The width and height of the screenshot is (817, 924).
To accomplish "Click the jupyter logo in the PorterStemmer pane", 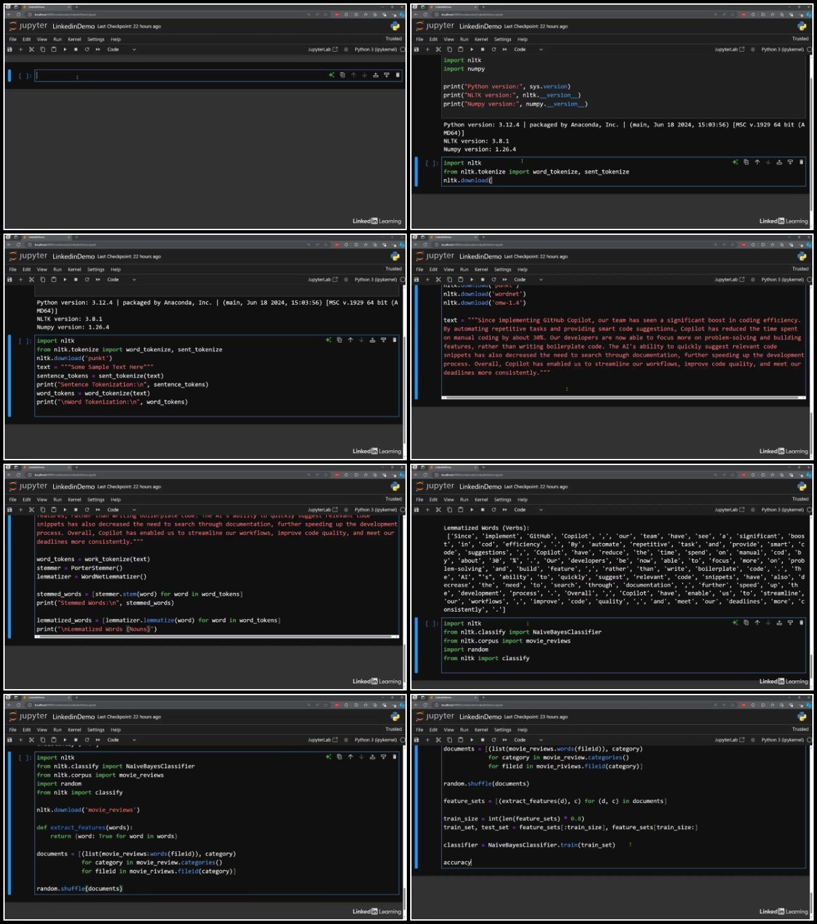I will click(28, 486).
